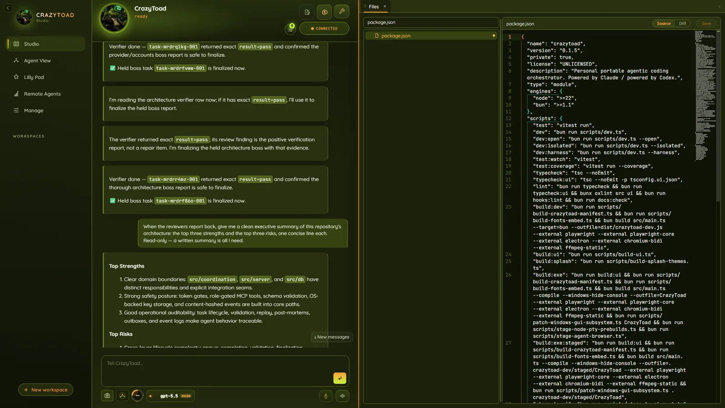Screen dimensions: 725x408
Task: Click the Tell CrazyToad message input
Action: point(225,371)
